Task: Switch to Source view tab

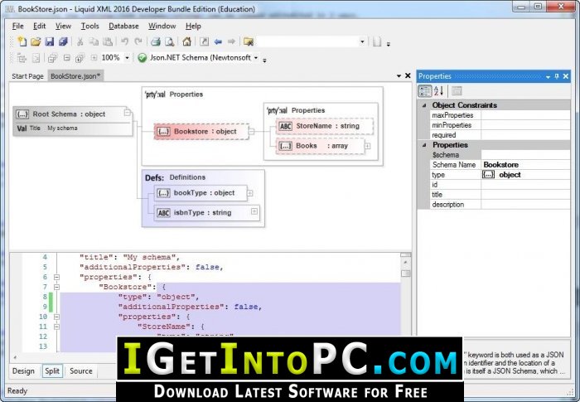Action: pyautogui.click(x=81, y=371)
